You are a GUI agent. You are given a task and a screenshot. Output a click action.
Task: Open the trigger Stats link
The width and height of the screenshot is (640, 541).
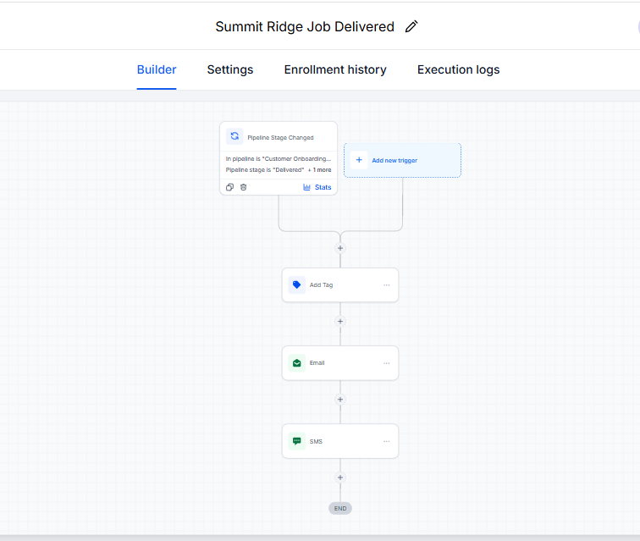[x=323, y=187]
